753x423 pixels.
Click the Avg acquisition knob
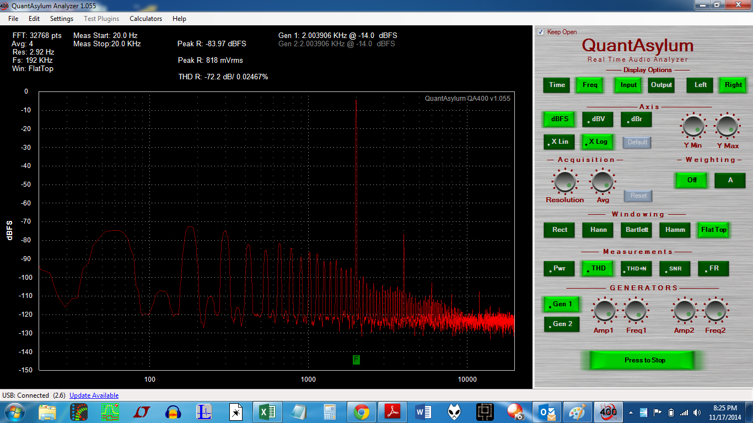click(603, 181)
